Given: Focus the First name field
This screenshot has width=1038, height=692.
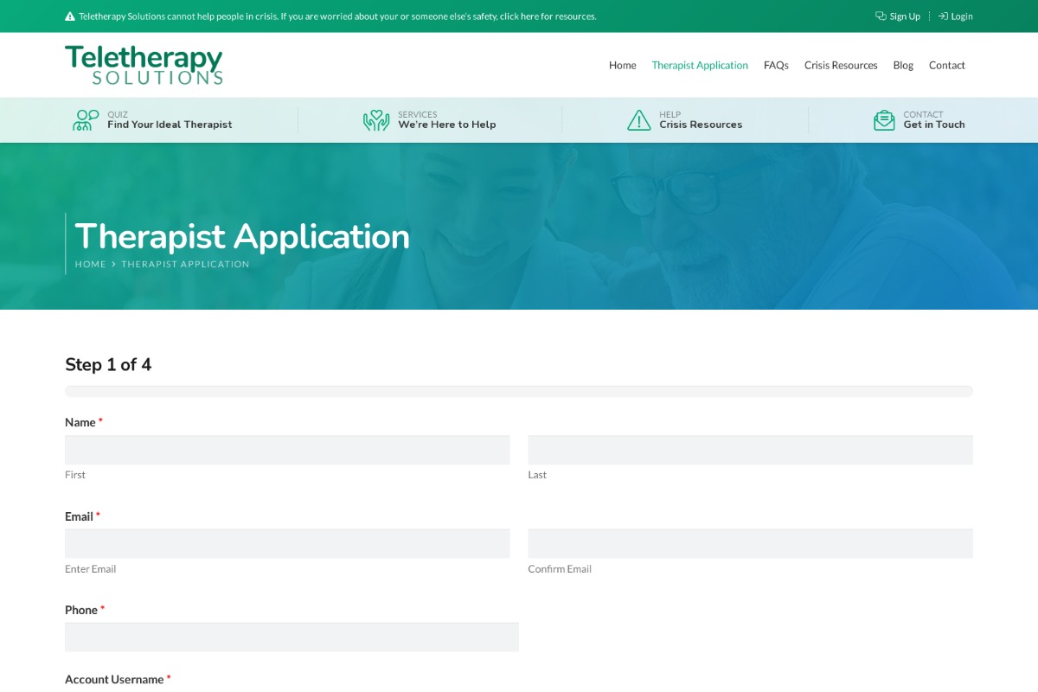Looking at the screenshot, I should (287, 450).
